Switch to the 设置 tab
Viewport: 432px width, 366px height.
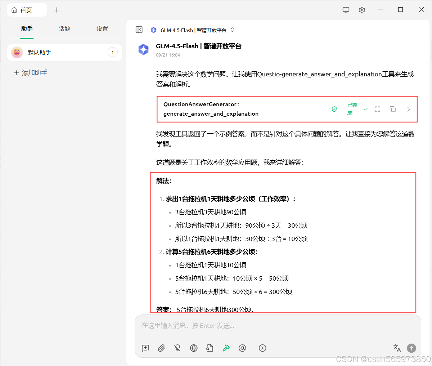coord(102,28)
